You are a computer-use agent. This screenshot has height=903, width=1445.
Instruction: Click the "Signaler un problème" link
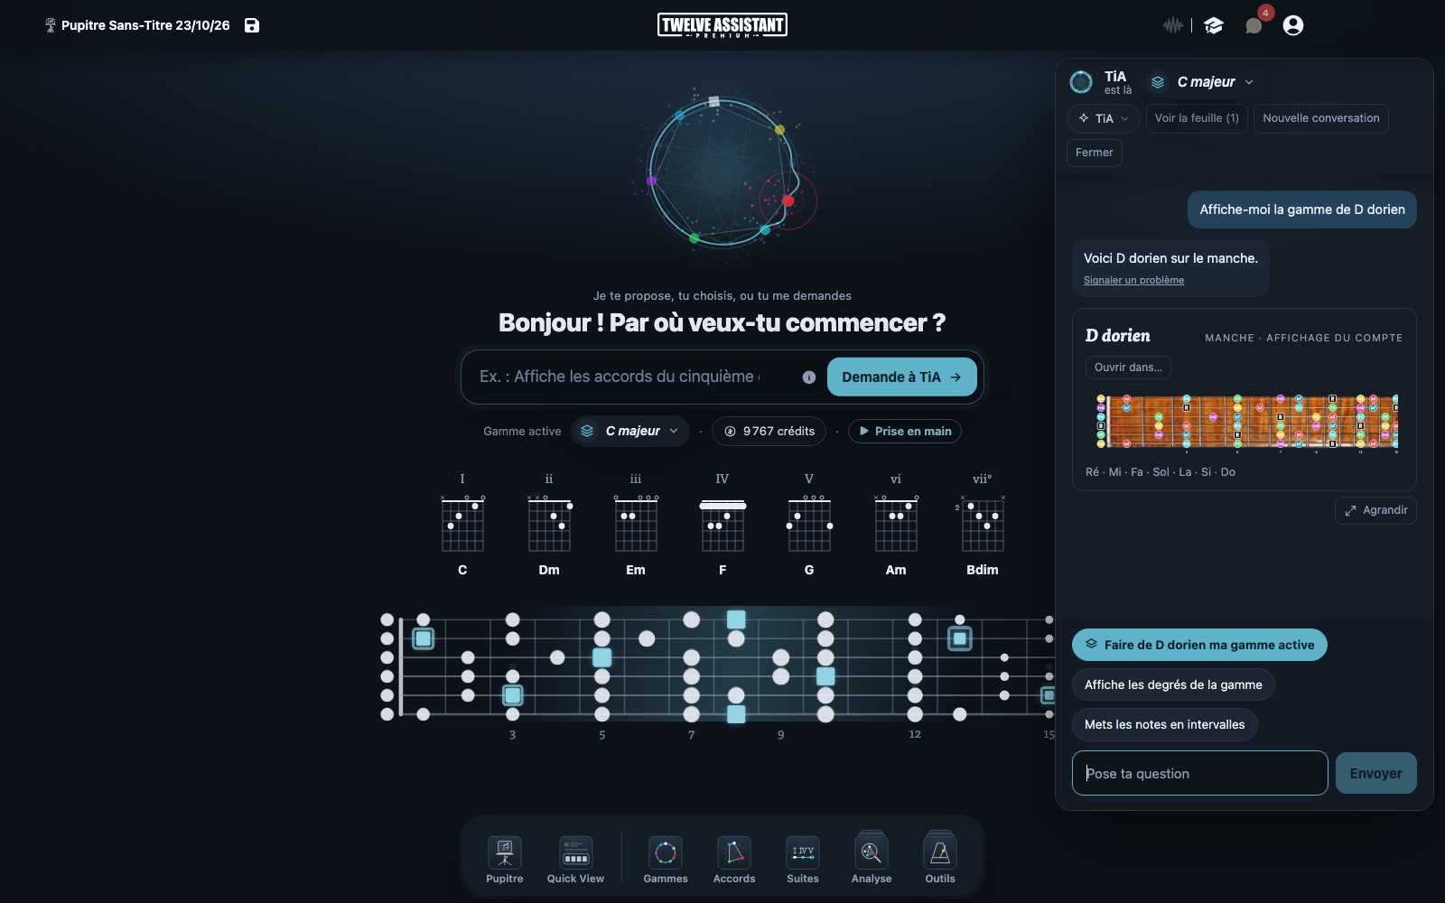coord(1133,280)
